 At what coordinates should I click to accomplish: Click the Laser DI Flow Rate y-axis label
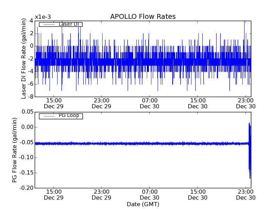coord(24,58)
